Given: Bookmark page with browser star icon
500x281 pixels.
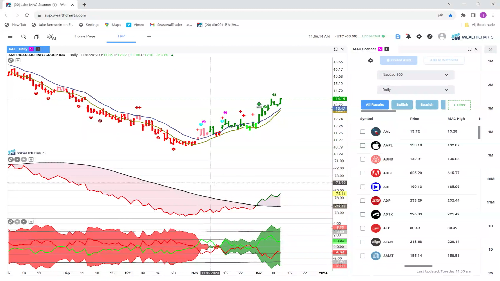Looking at the screenshot, I should pyautogui.click(x=451, y=15).
